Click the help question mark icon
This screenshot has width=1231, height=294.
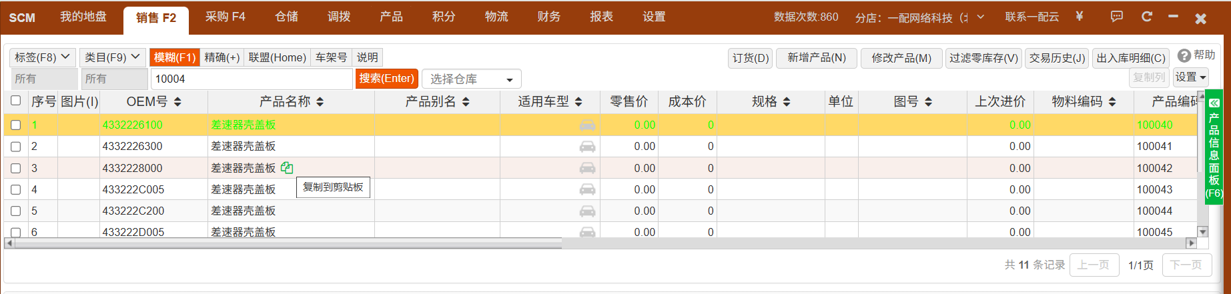(1184, 56)
